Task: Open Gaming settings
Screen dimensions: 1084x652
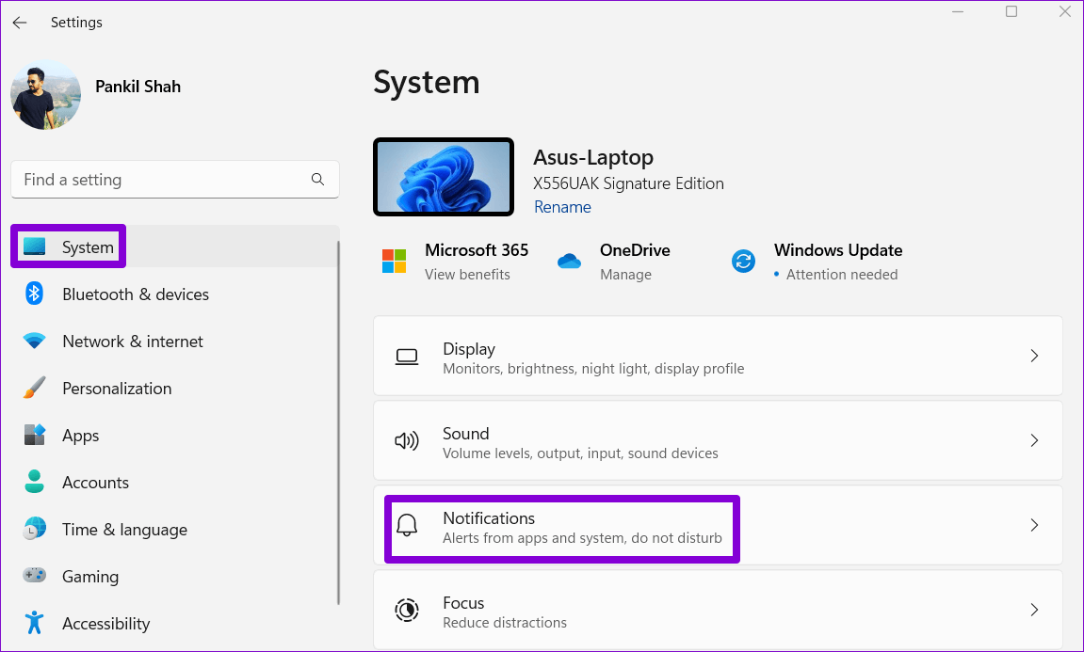Action: click(175, 576)
